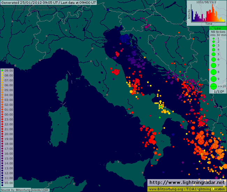Click the >=10 strikes legend circle

tap(213, 86)
